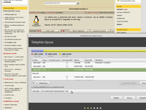Click the Eszköz column header

pyautogui.click(x=36, y=60)
